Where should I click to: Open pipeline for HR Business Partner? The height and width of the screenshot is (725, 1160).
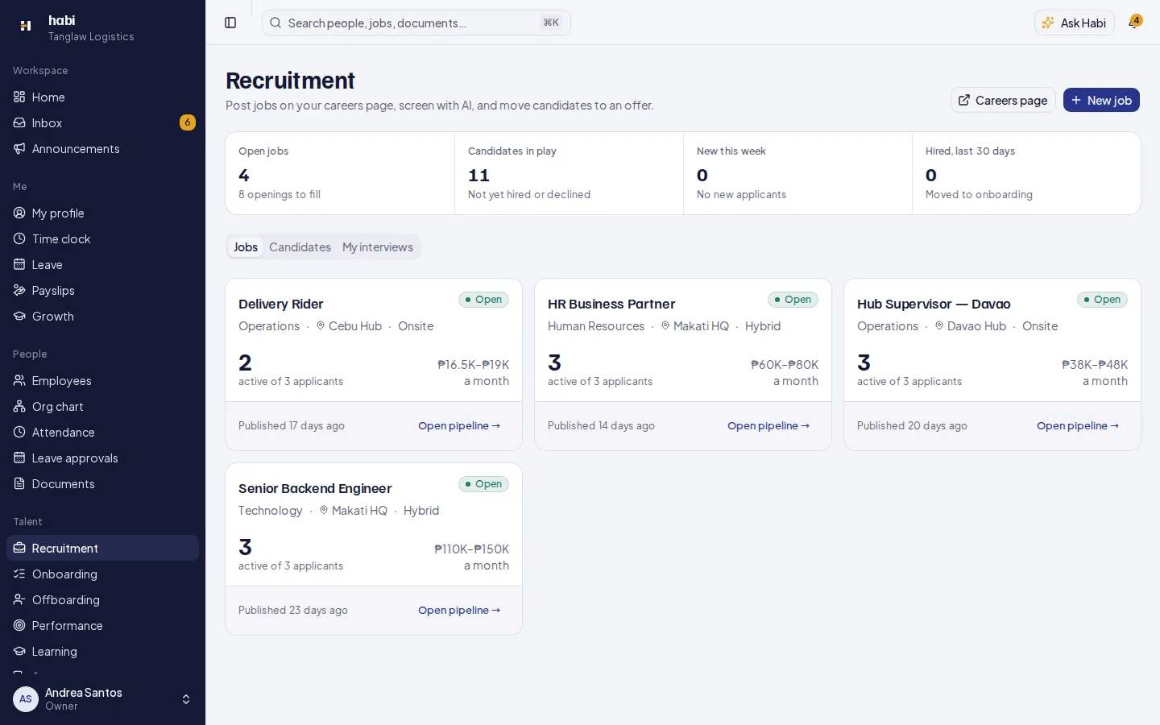(768, 425)
